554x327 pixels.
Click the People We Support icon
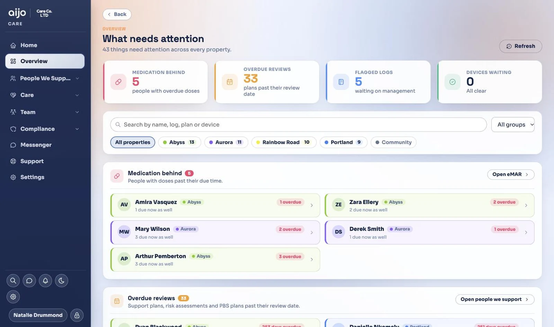point(13,78)
